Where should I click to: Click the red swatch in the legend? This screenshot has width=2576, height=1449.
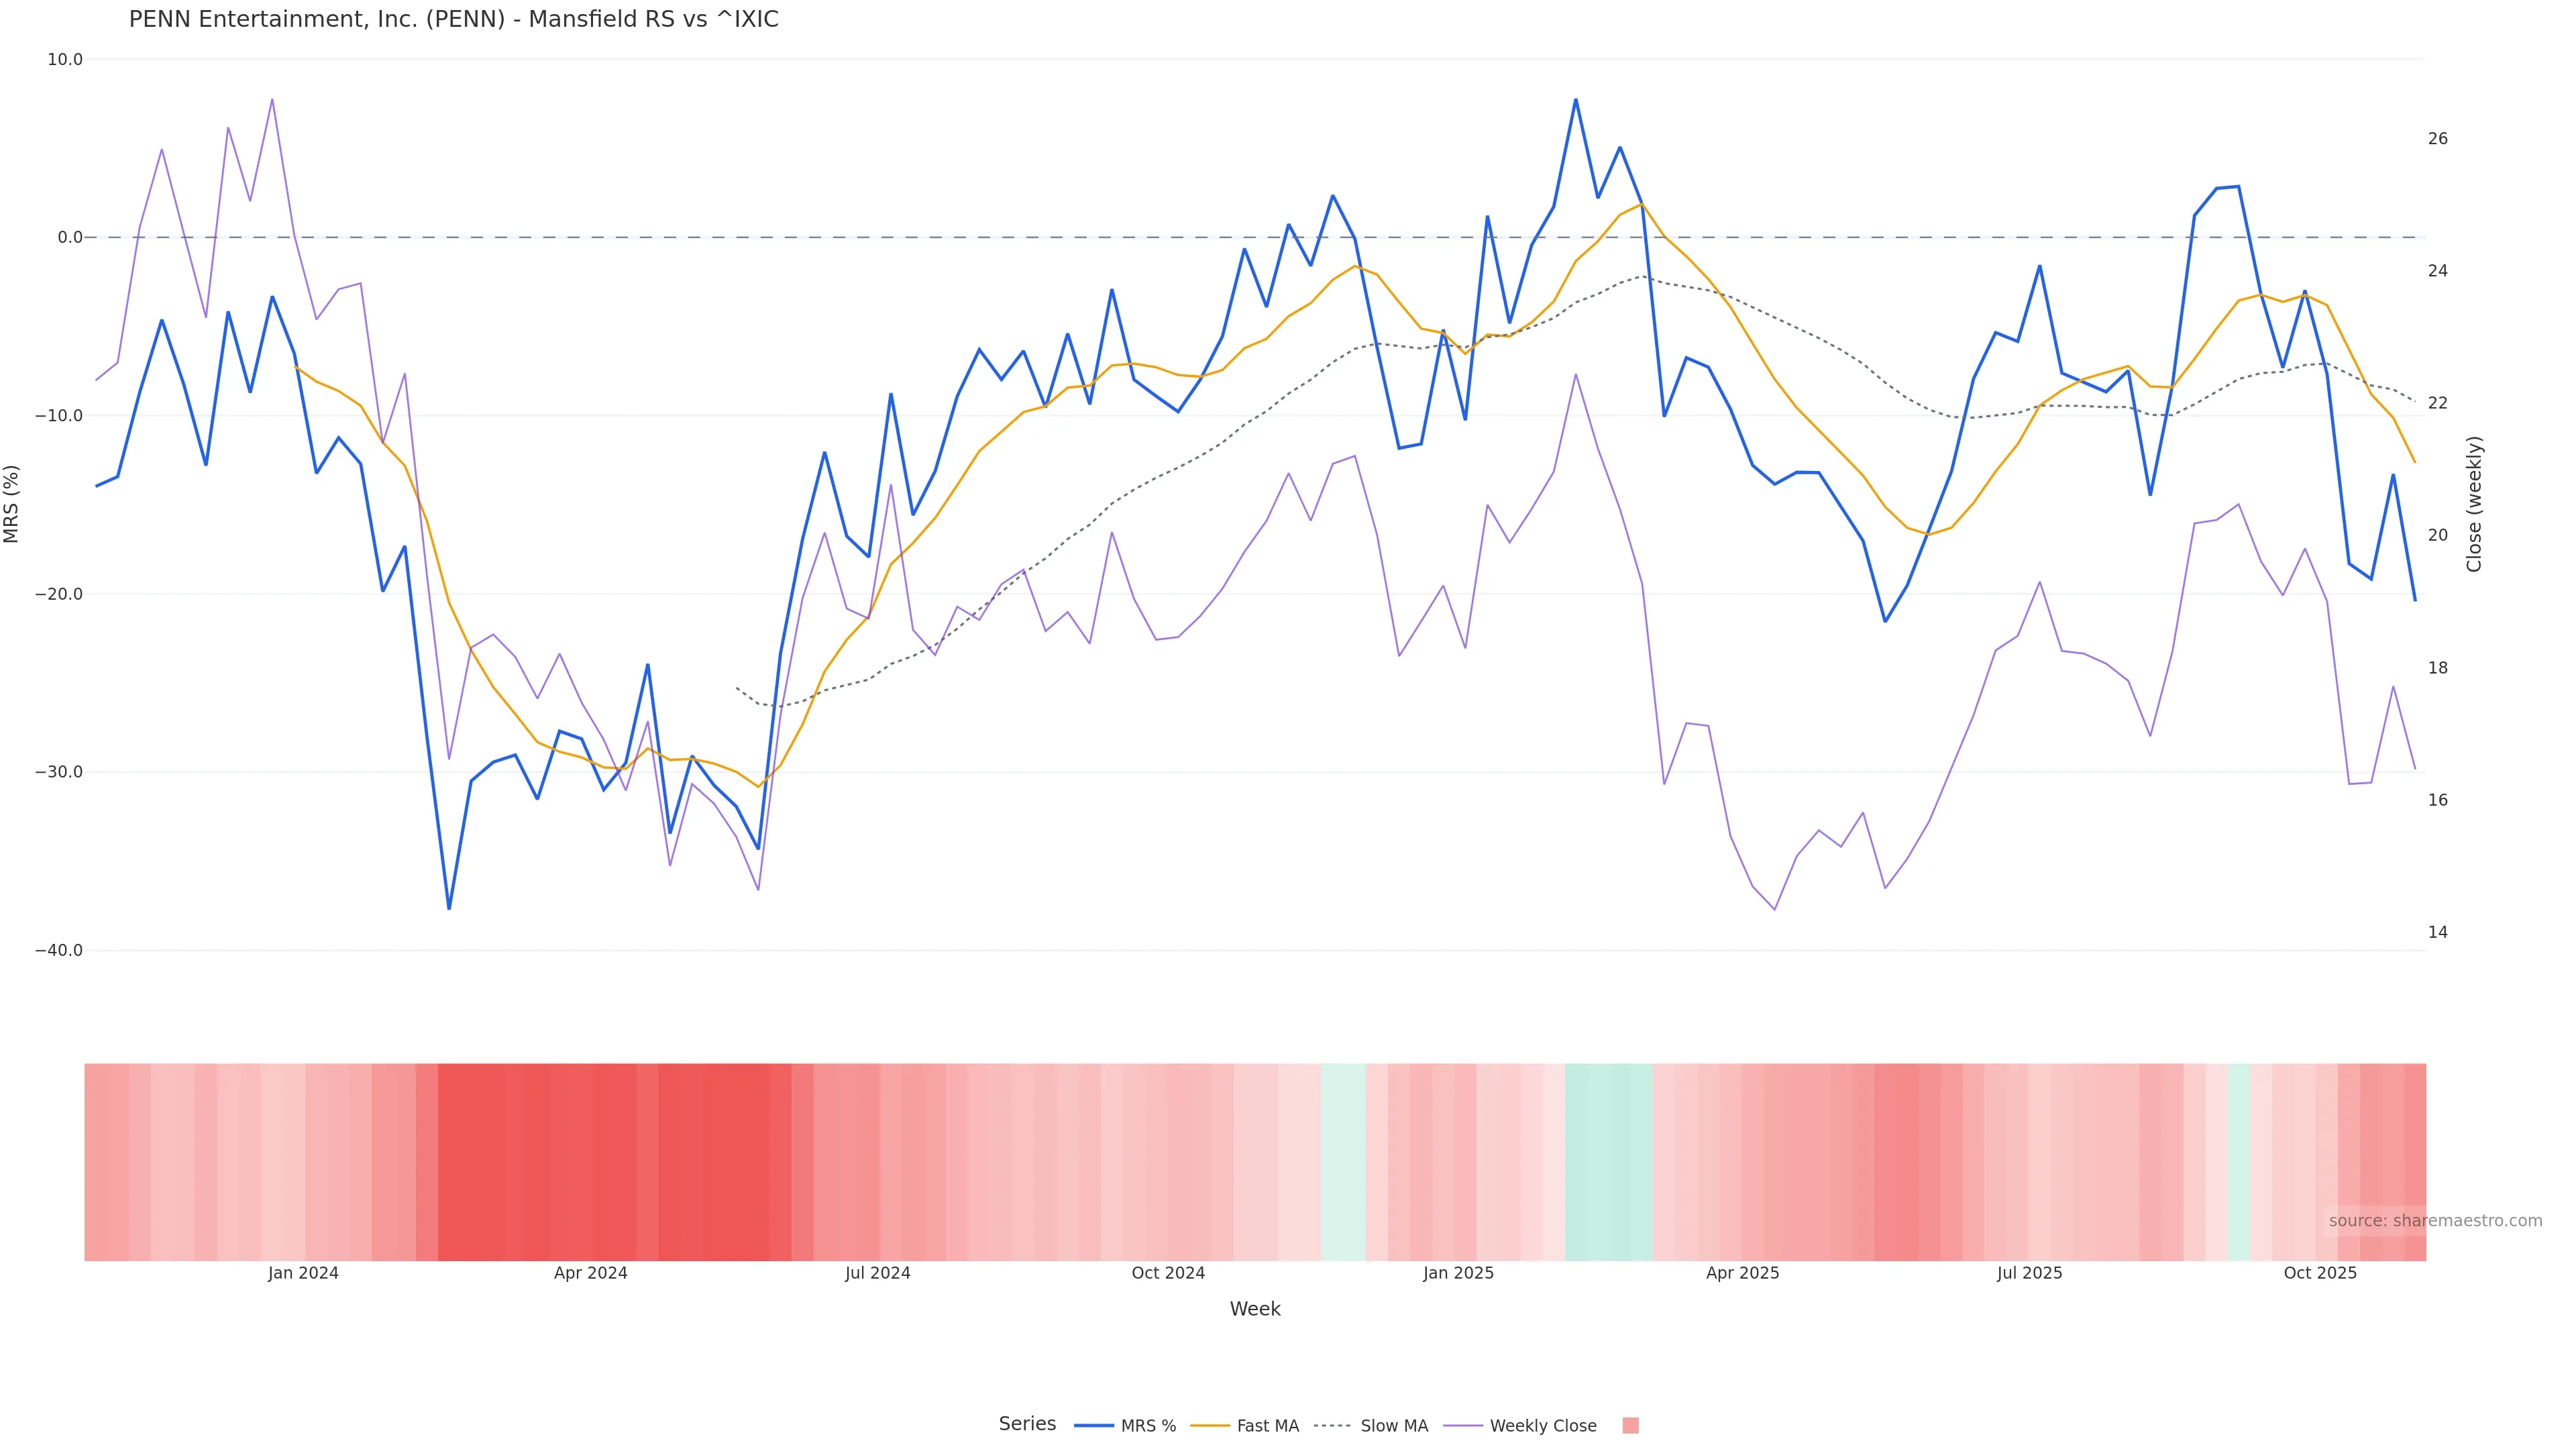[1630, 1426]
